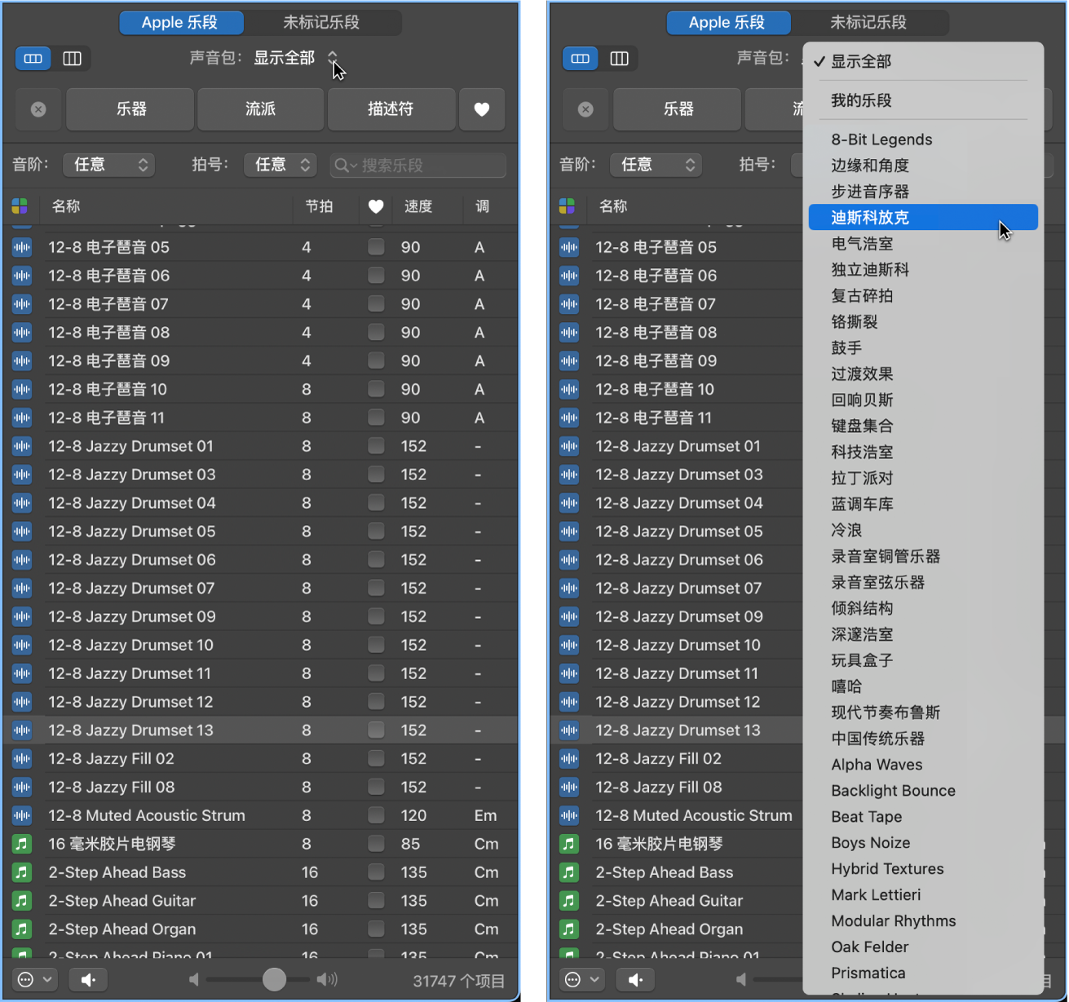Toggle speaker preview button in right panel footer

635,979
